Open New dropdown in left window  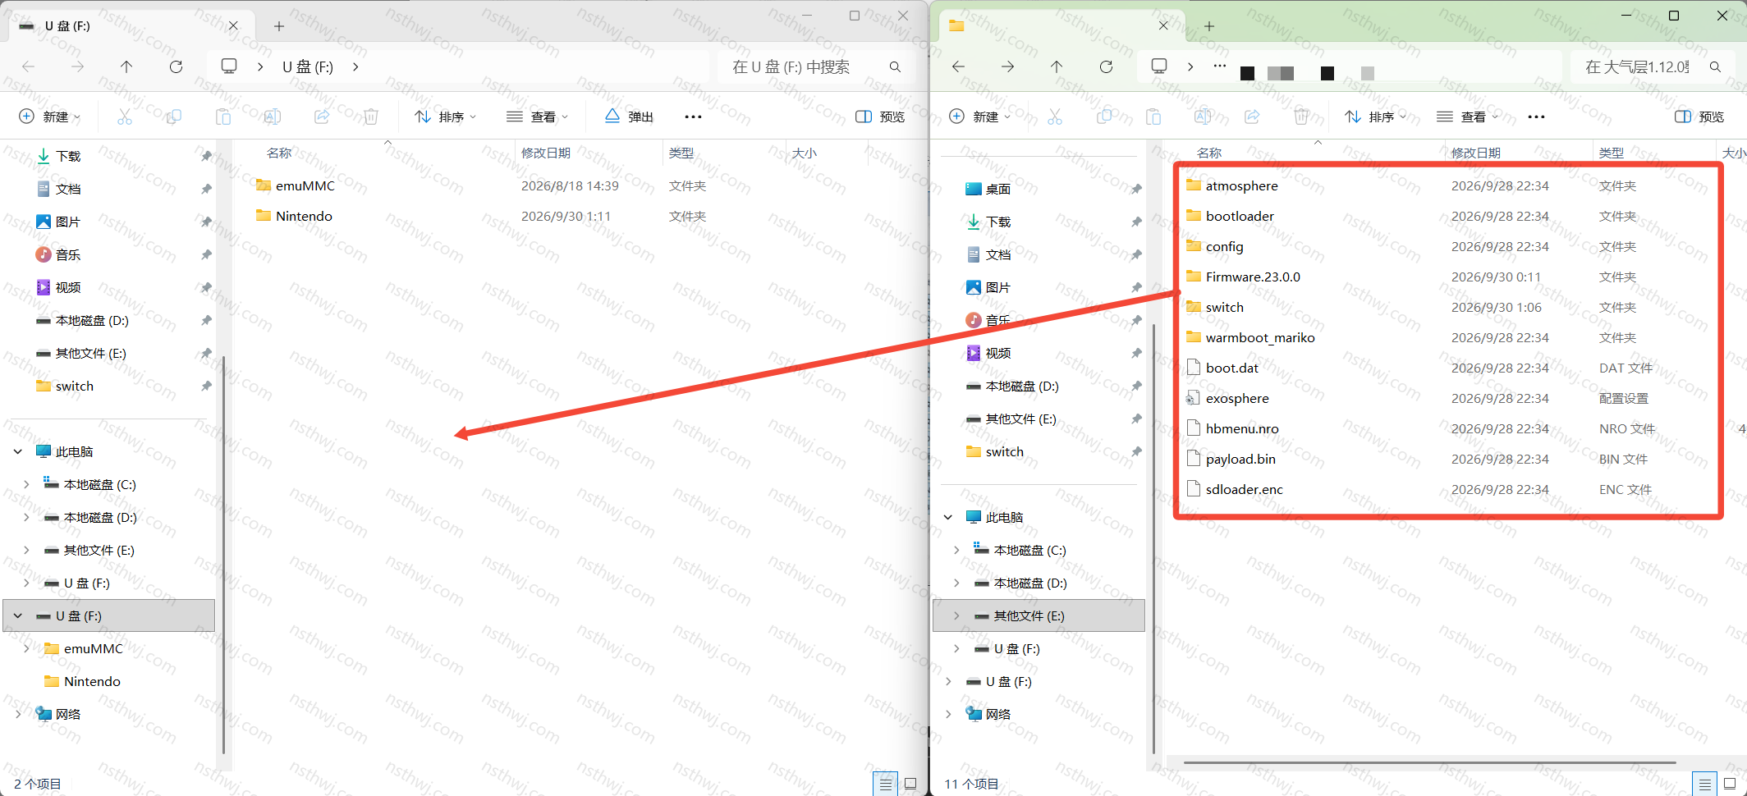(x=50, y=117)
